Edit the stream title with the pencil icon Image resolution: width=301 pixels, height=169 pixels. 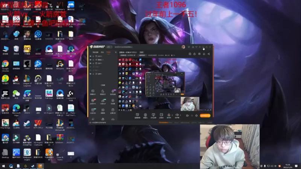(x=134, y=55)
